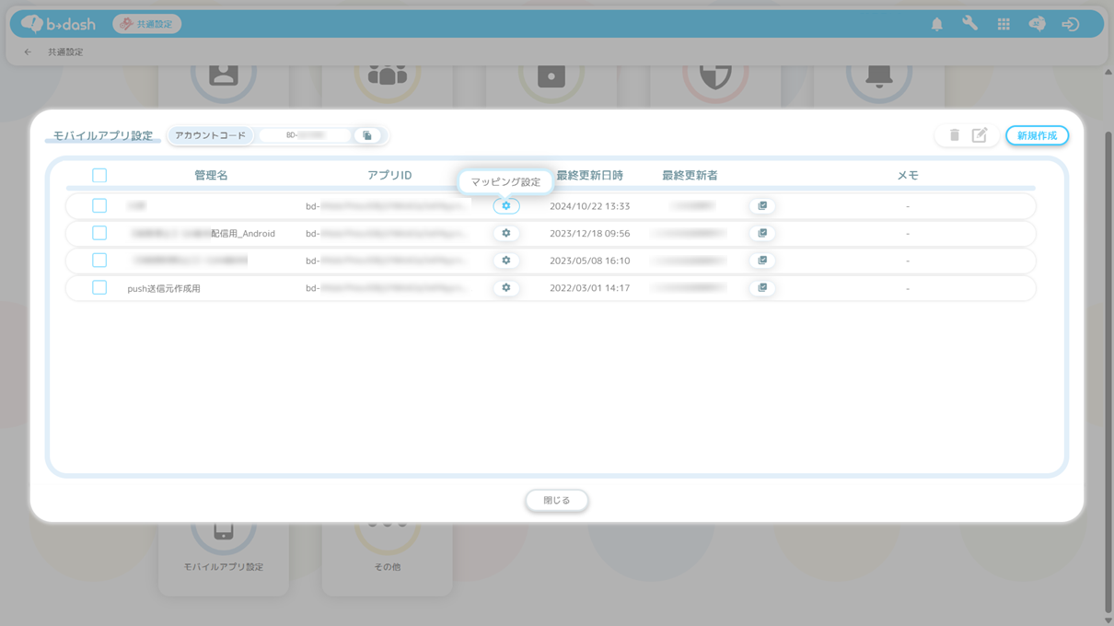Click the 最終更新日時 column header
The width and height of the screenshot is (1114, 626).
pyautogui.click(x=589, y=176)
